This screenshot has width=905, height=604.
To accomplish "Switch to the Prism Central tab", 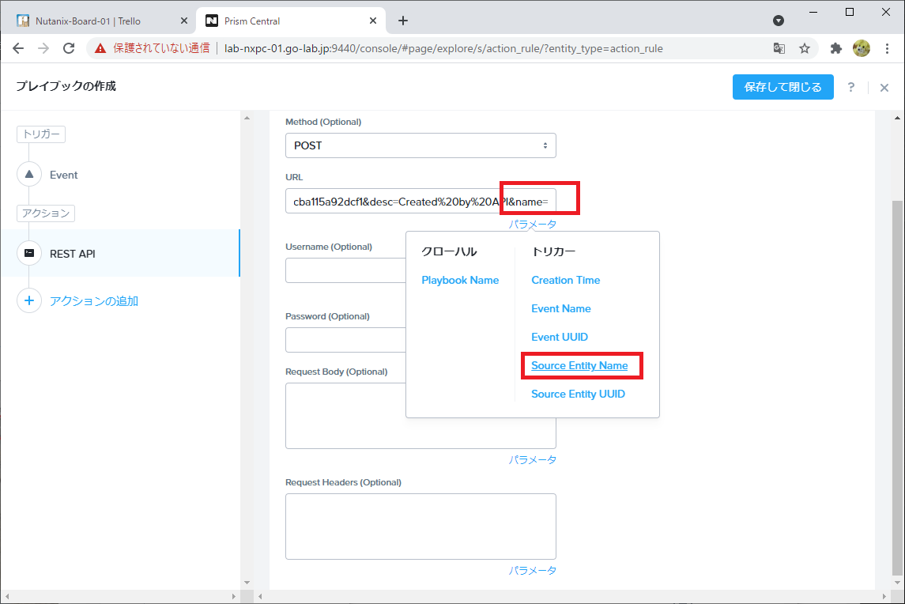I will coord(292,21).
